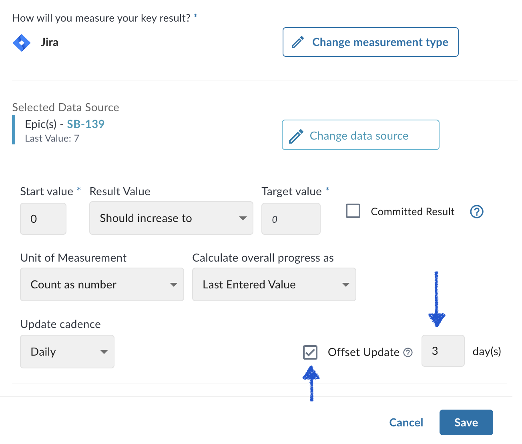This screenshot has width=522, height=444.
Task: Open the Result Value dropdown
Action: 171,218
